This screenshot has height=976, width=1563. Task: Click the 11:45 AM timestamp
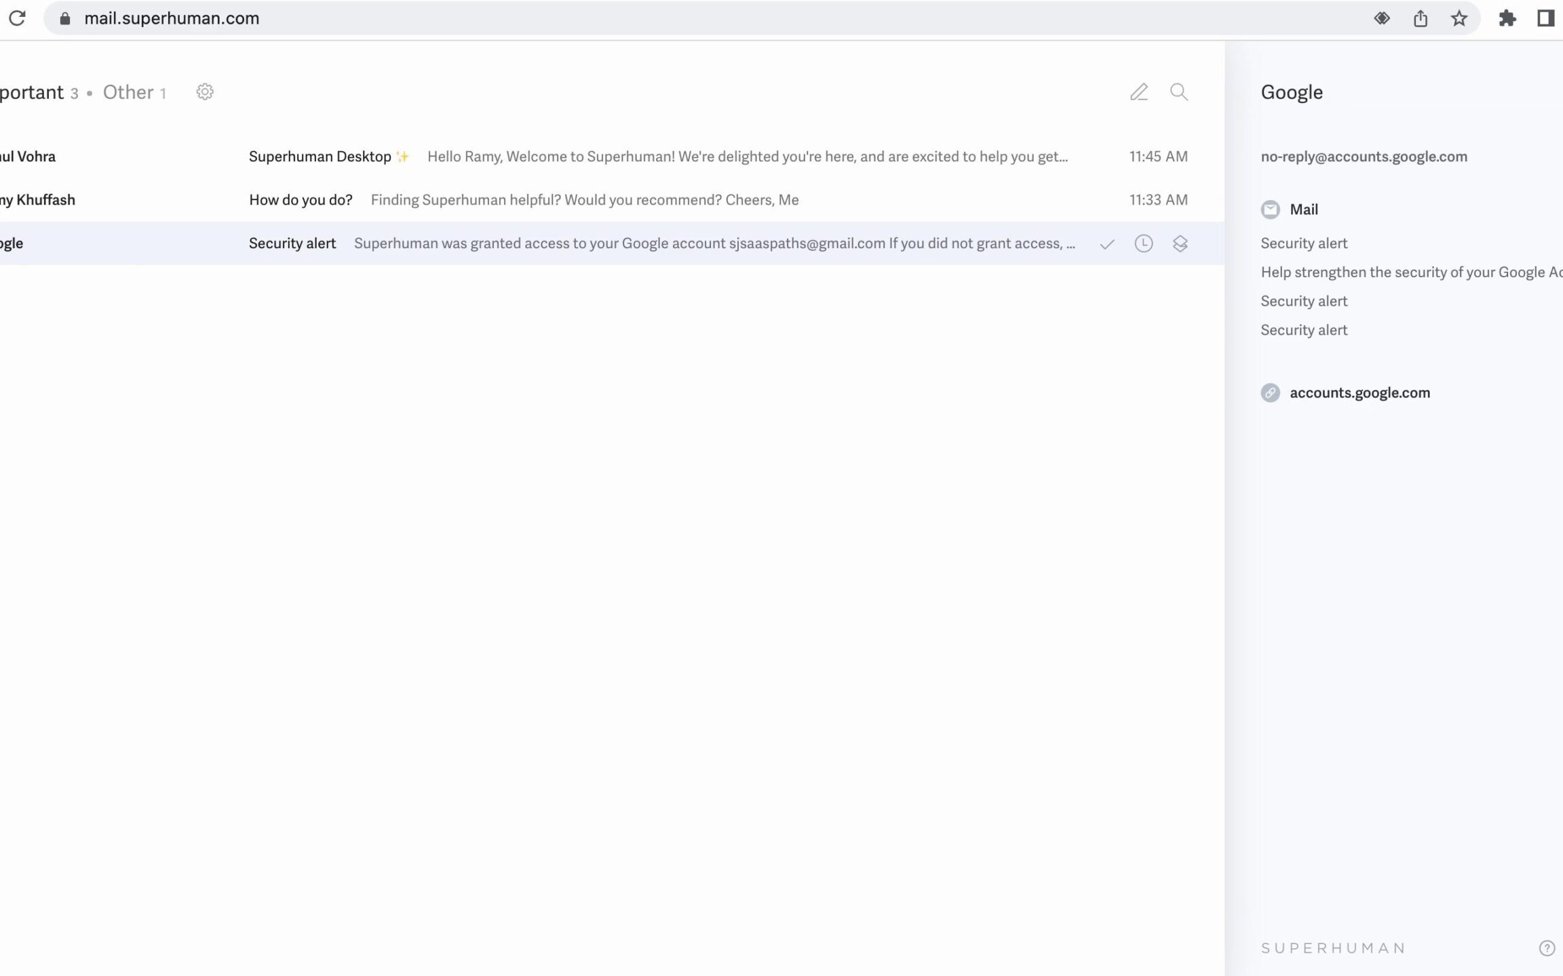[x=1159, y=157]
